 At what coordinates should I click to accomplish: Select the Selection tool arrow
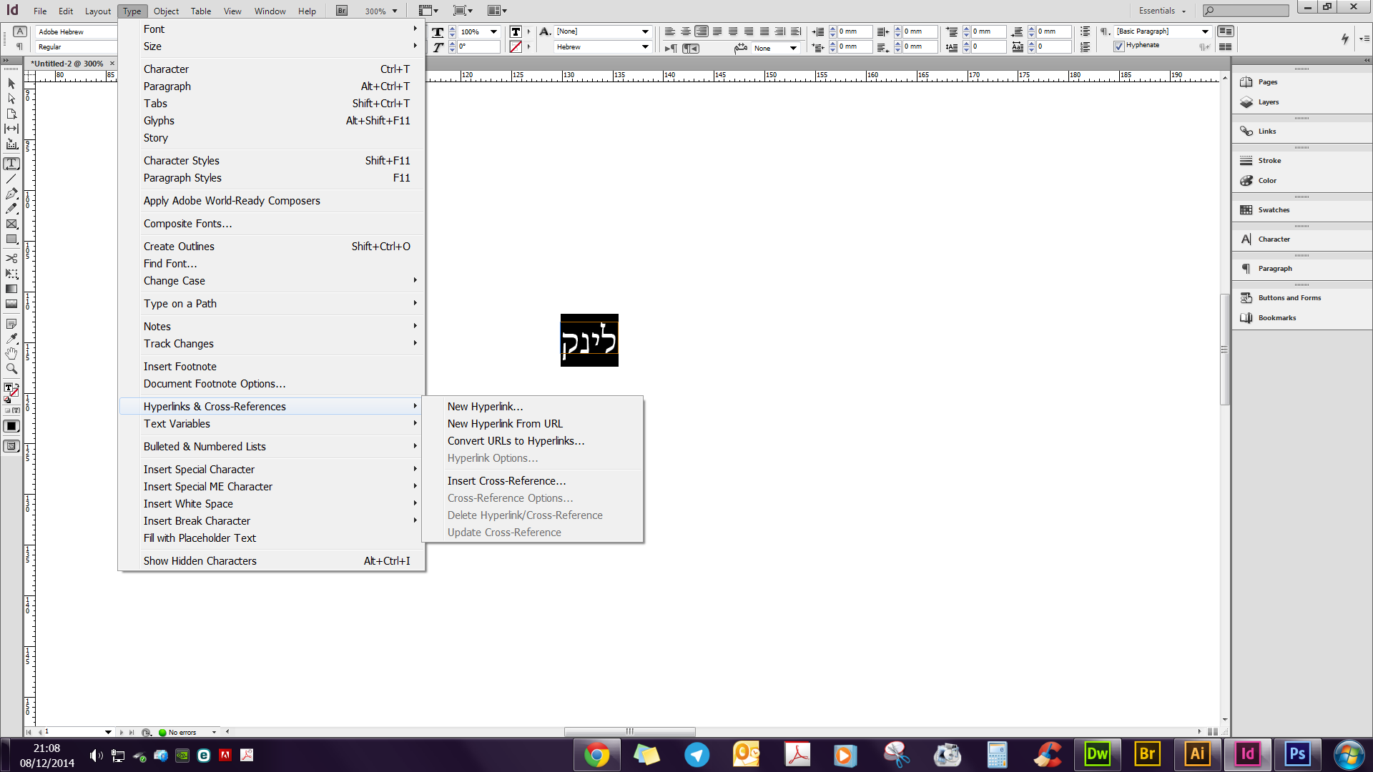point(11,84)
